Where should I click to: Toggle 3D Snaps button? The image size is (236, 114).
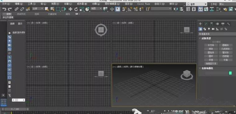click(x=124, y=9)
